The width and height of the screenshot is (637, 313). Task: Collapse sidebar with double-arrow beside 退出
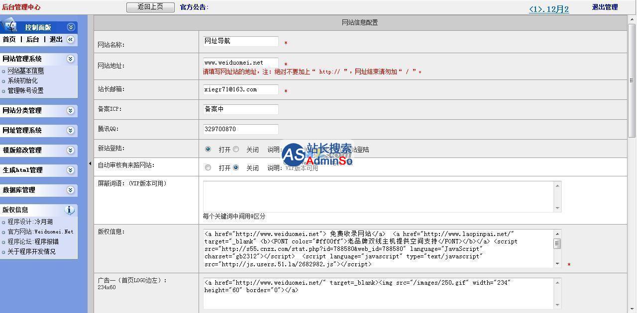pos(71,39)
